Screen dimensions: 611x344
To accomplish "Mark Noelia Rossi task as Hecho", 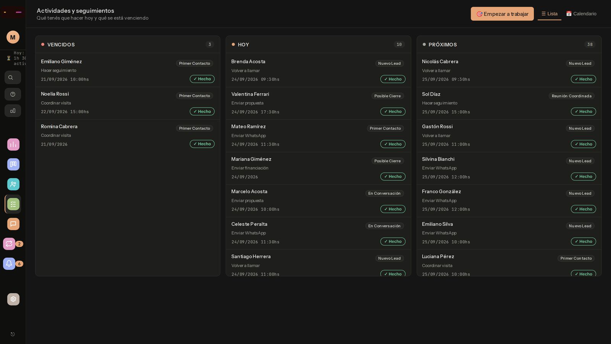I will (202, 112).
